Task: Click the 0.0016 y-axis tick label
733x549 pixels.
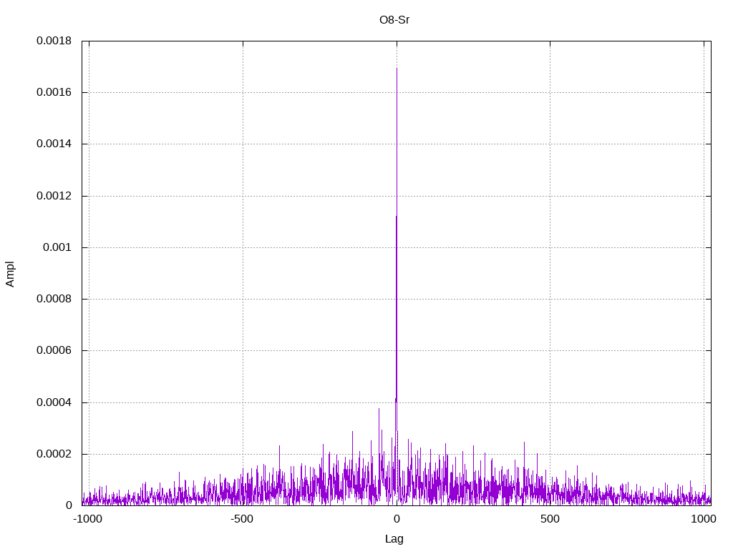Action: [x=54, y=92]
